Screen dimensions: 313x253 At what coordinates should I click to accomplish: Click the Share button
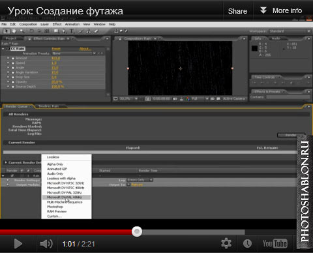point(237,11)
